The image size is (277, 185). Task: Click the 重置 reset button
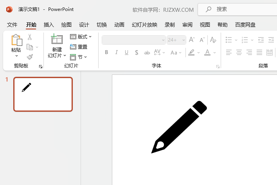coord(79,47)
